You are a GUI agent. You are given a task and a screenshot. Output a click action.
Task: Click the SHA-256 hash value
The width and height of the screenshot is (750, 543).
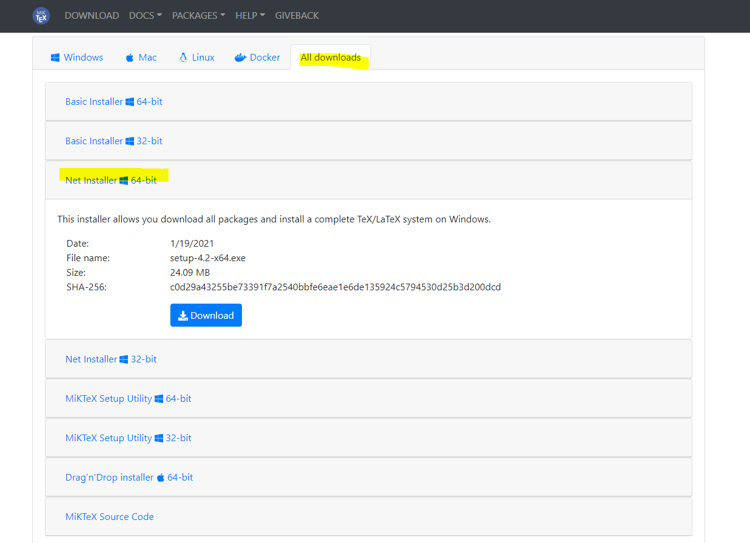336,287
